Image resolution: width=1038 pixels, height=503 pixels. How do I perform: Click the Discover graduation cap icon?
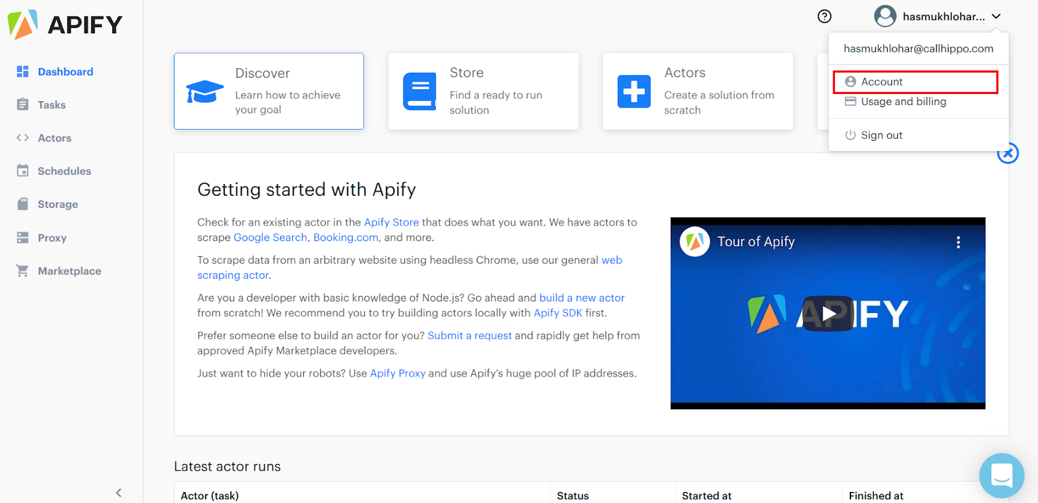[204, 91]
